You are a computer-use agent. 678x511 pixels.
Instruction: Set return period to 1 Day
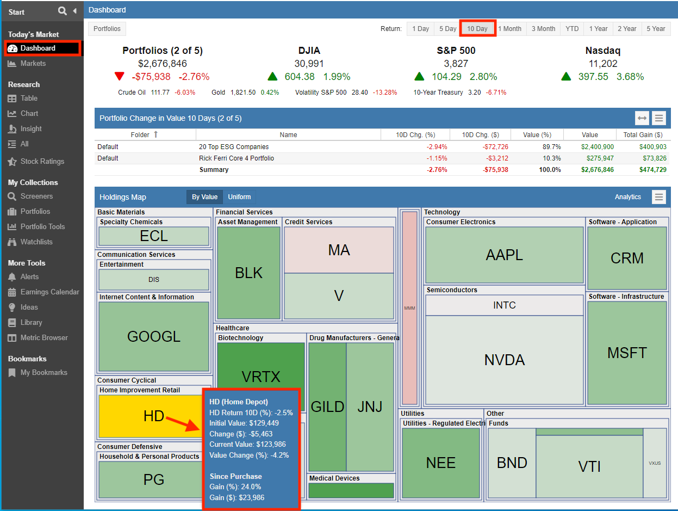(x=420, y=29)
